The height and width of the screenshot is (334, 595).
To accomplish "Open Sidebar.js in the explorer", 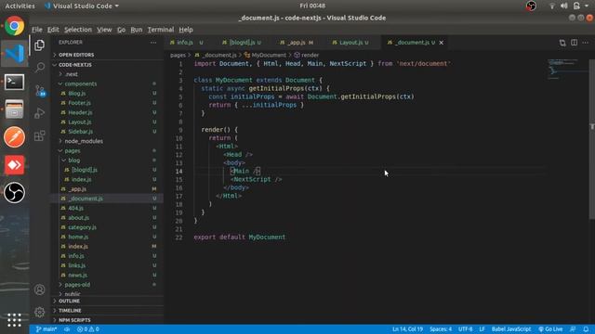I will pos(81,132).
